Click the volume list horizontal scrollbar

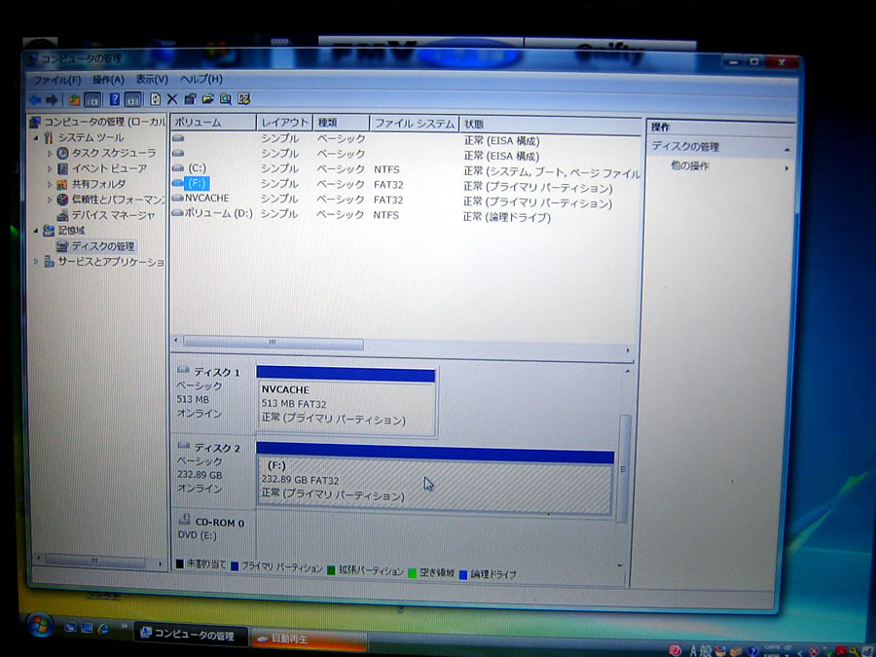pyautogui.click(x=273, y=344)
